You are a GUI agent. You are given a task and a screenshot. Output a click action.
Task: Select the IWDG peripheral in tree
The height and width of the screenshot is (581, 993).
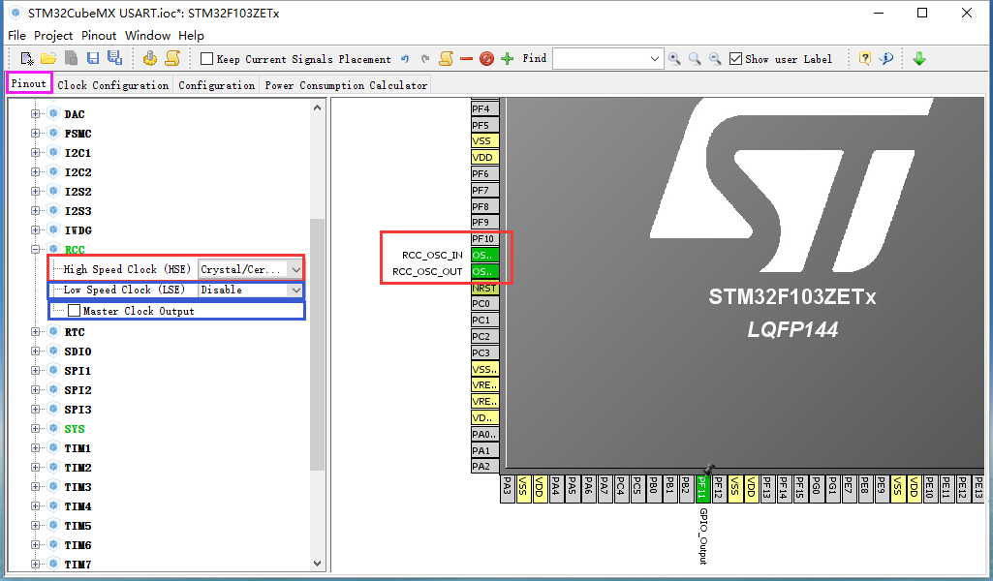[78, 230]
